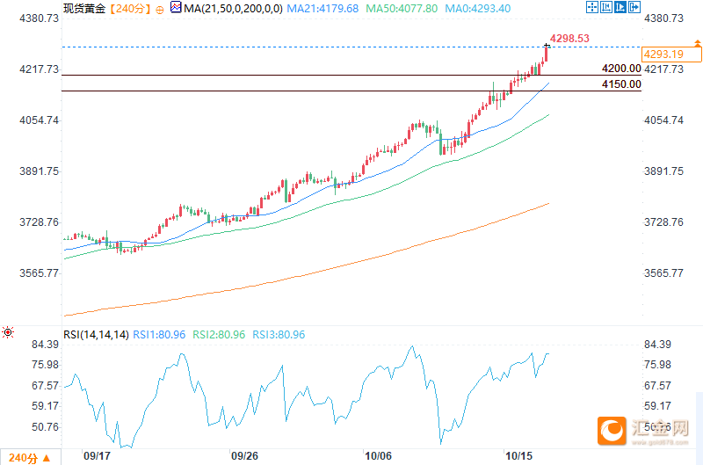The image size is (703, 465).
Task: Select the 4200.00 horizontal price line label
Action: tap(620, 69)
